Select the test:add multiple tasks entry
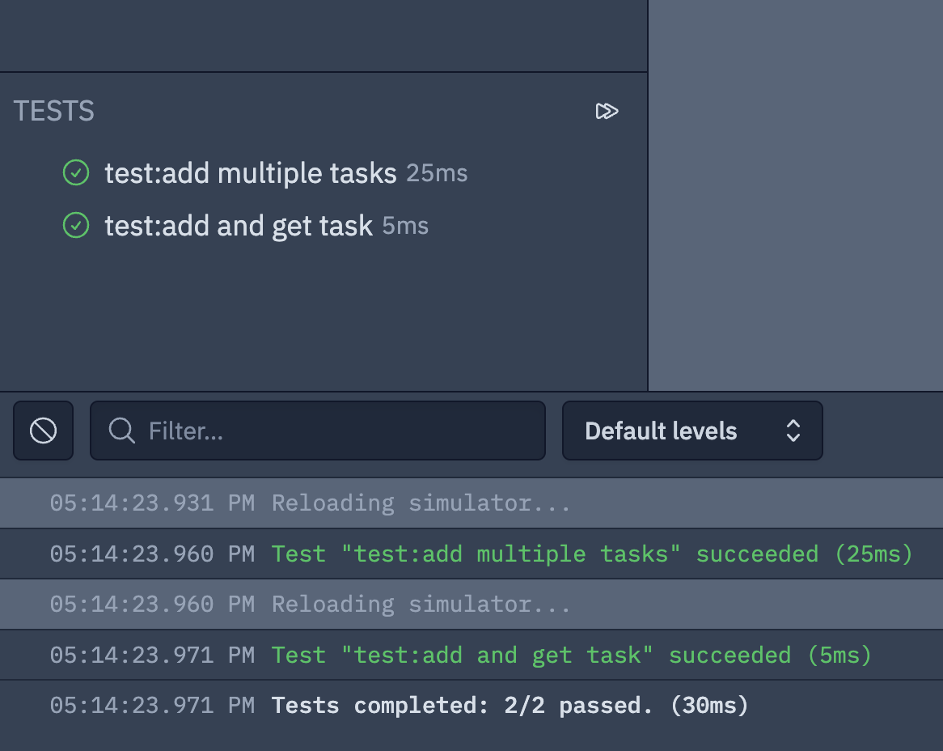 pos(251,172)
